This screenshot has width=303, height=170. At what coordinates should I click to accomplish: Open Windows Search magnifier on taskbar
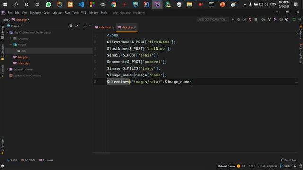click(16, 4)
